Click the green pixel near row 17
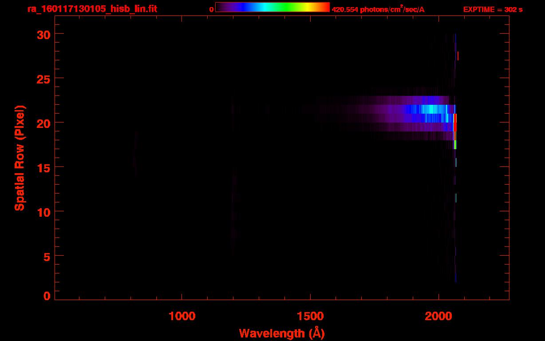This screenshot has height=341, width=545. click(455, 145)
